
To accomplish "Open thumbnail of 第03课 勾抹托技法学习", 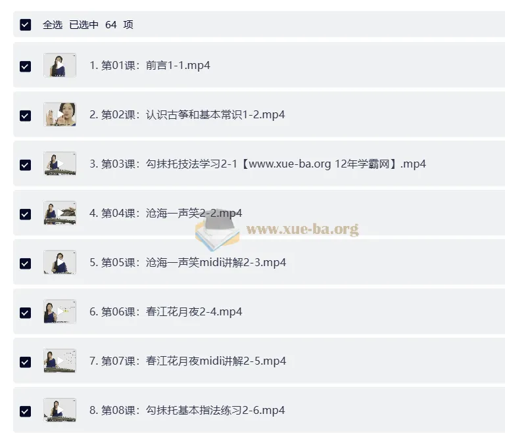I will coord(60,164).
